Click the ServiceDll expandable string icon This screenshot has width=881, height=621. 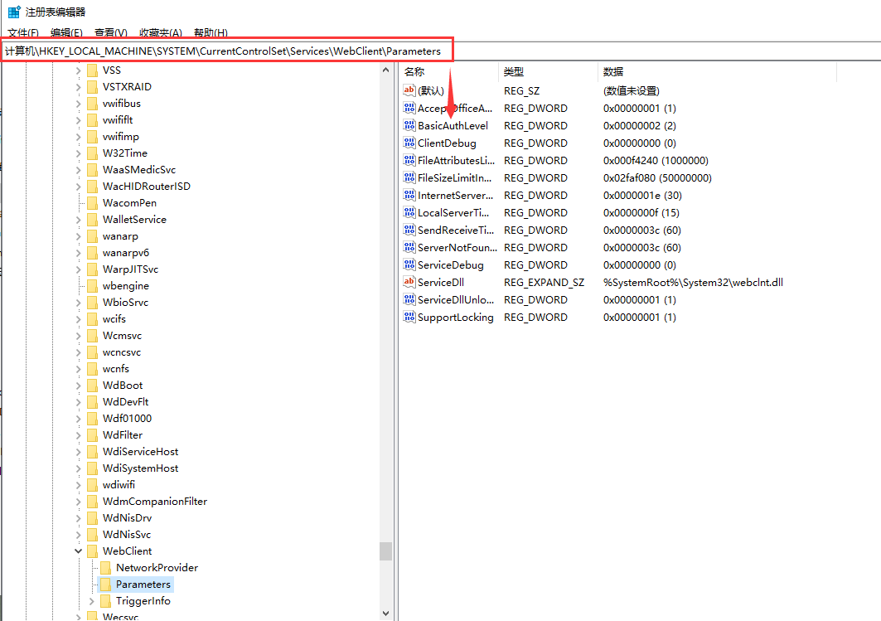(x=410, y=282)
